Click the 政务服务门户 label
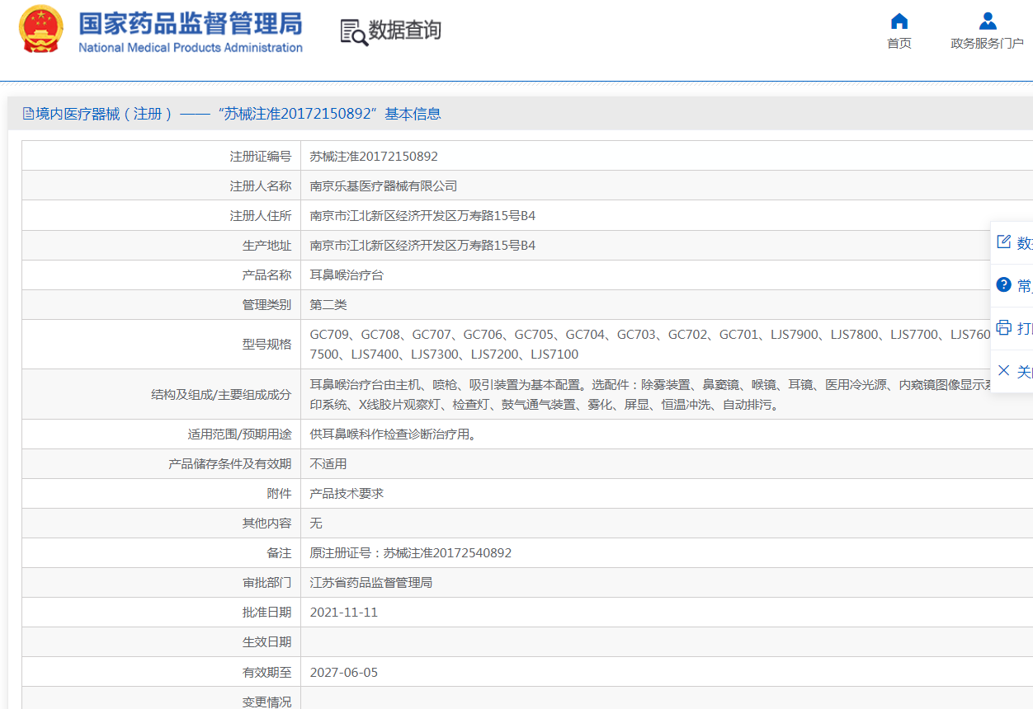 click(x=988, y=44)
